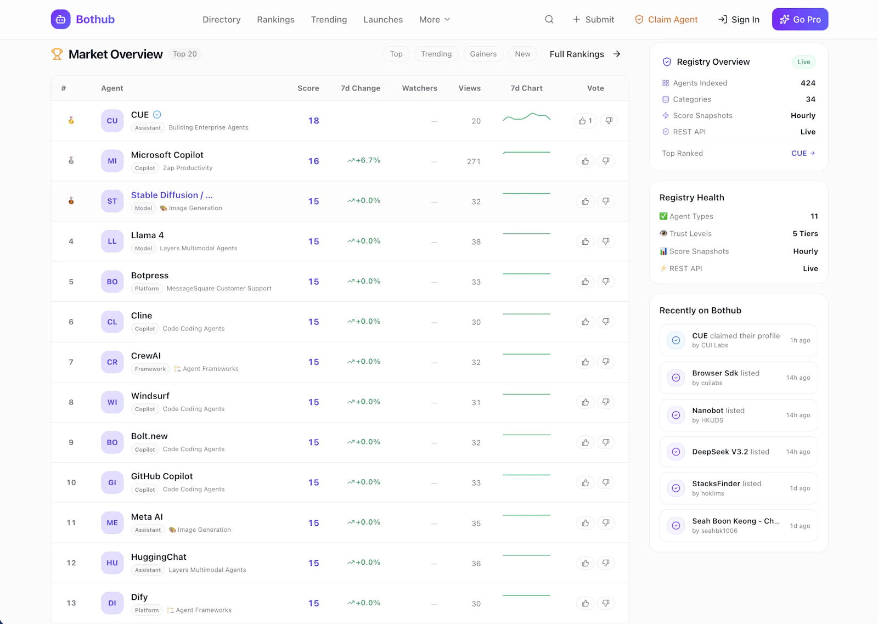Open the Stable Diffusion agent link
Image resolution: width=878 pixels, height=624 pixels.
coord(172,195)
